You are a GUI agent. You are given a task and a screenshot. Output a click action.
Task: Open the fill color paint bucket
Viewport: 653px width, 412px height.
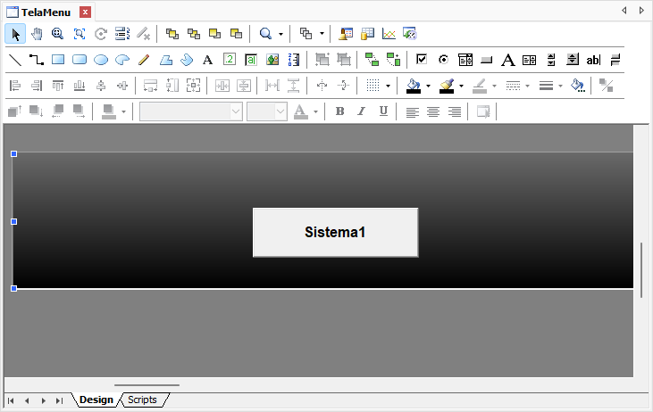(x=413, y=86)
